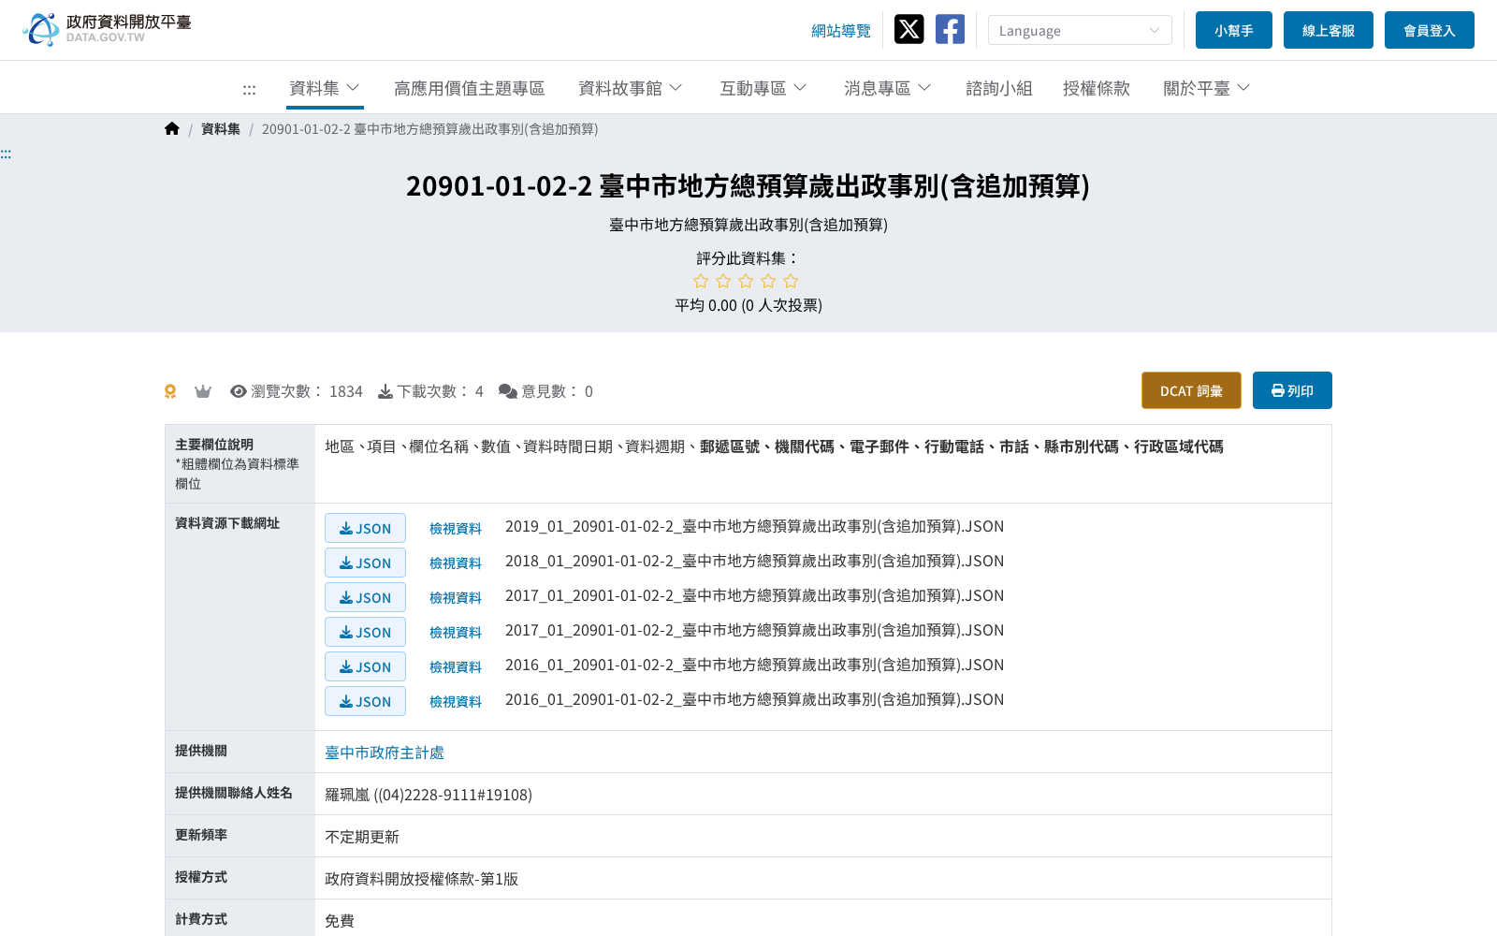1497x936 pixels.
Task: Click 檢視資料 for second 2017_01 file
Action: (x=456, y=633)
